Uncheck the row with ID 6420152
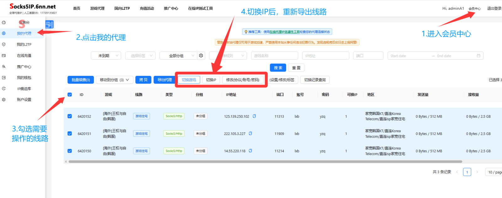502x198 pixels. pos(70,116)
